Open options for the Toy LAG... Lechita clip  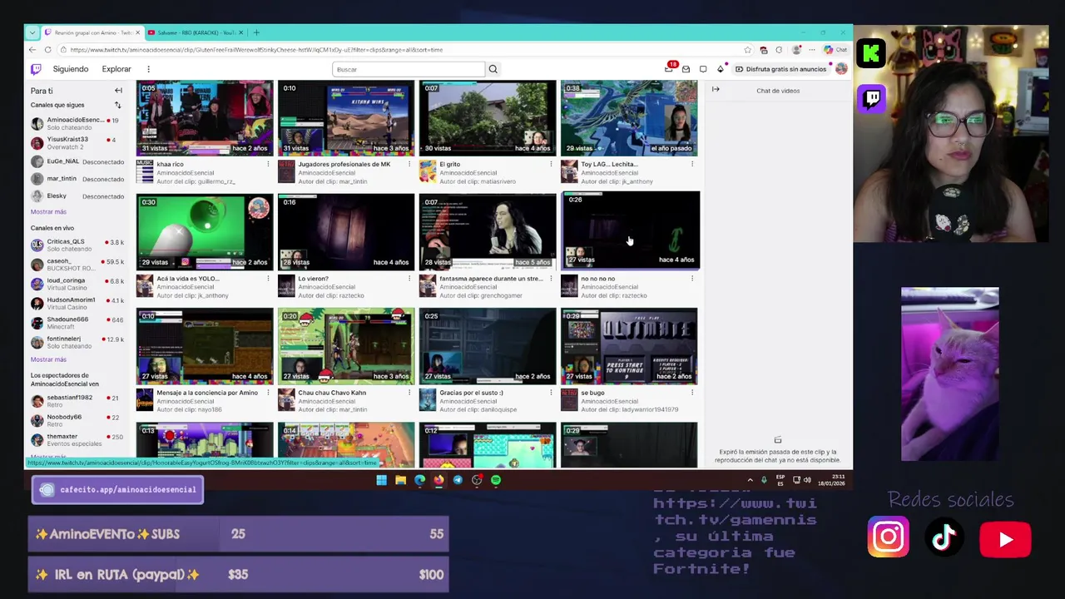(x=692, y=164)
